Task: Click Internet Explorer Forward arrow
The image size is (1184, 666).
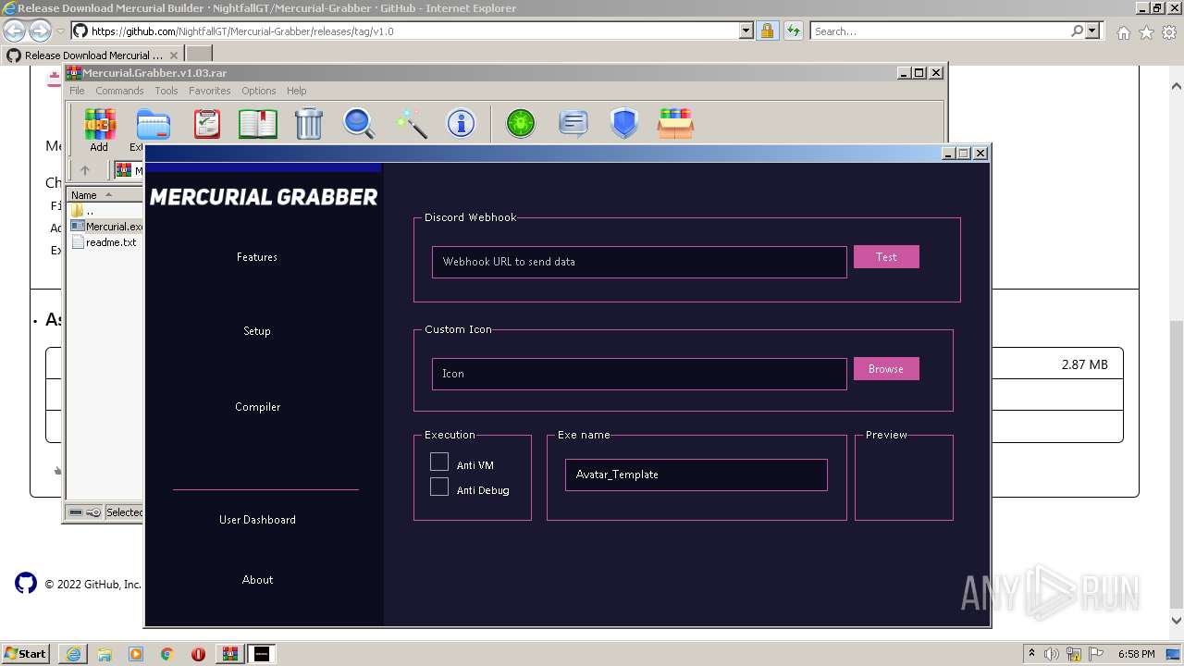Action: [40, 31]
